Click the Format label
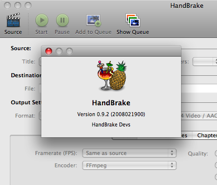This screenshot has width=217, height=185. point(25,116)
